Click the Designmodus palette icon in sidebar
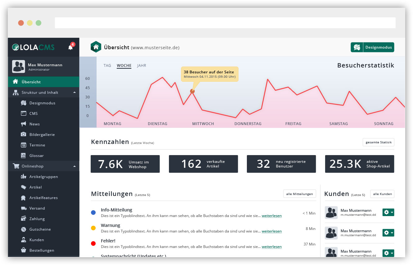 24,103
